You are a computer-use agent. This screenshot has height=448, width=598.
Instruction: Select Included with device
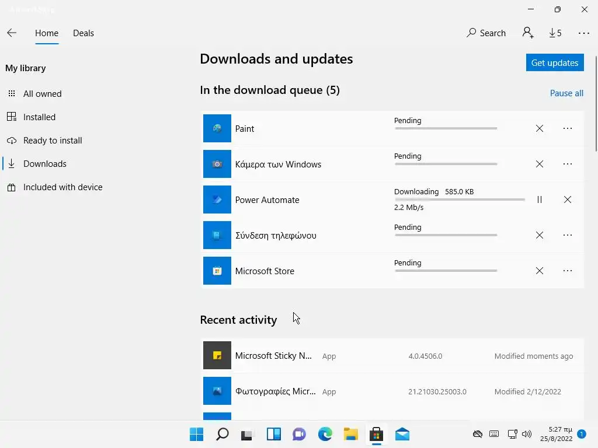(x=62, y=187)
